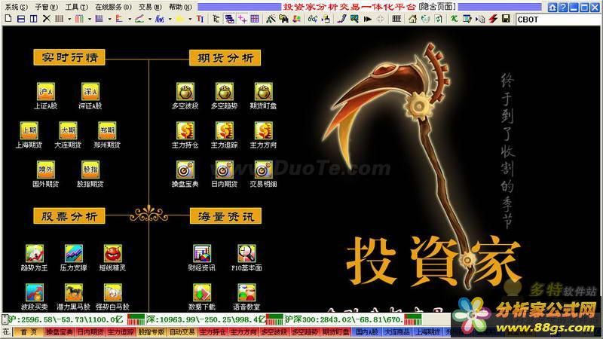Click the green K-line toolbar icon
Screen dimensions: 603x339
pos(455,18)
